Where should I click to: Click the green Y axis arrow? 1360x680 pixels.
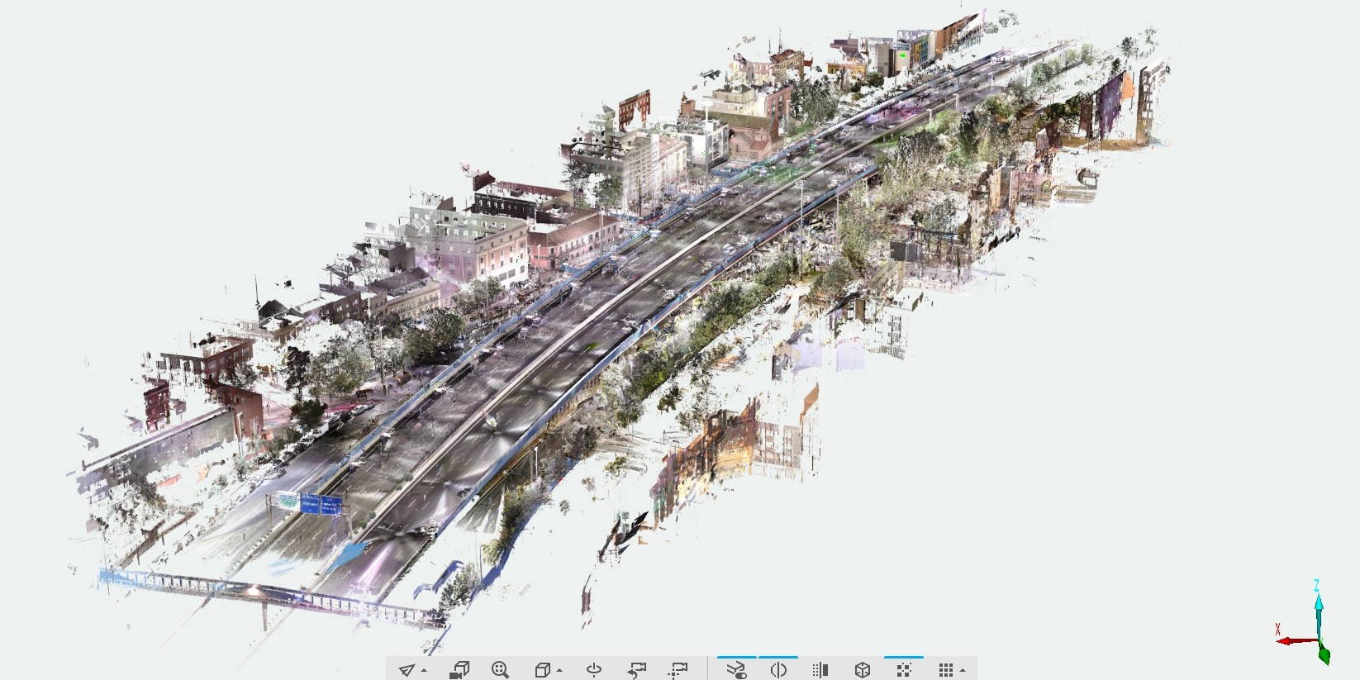[1324, 655]
